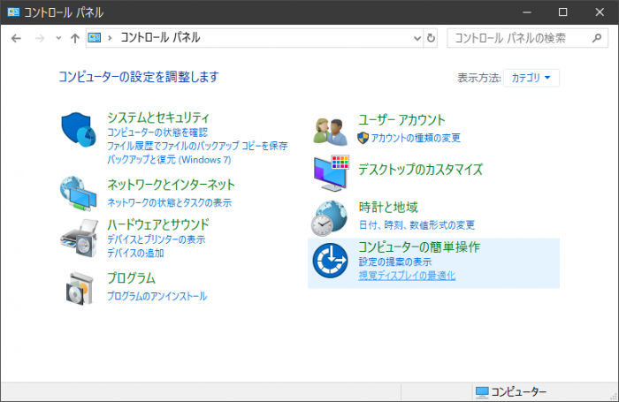
Task: Expand the breadcrumb chevron before コントロール パネル
Action: 110,38
